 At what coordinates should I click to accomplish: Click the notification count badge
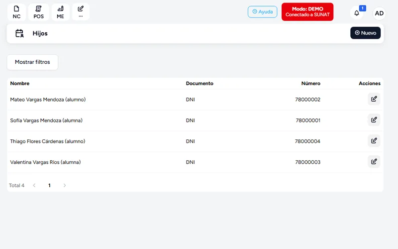(x=363, y=8)
